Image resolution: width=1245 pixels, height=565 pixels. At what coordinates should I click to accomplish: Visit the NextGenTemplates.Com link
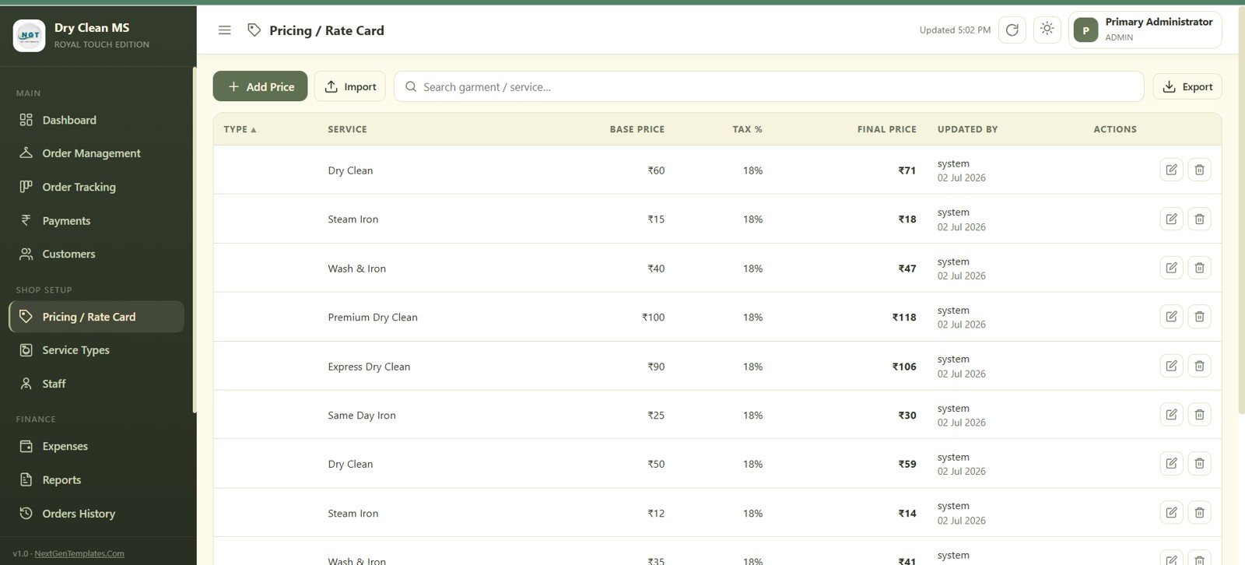(x=79, y=553)
